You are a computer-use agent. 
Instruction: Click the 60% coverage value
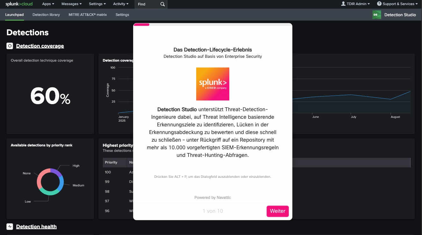coord(50,96)
